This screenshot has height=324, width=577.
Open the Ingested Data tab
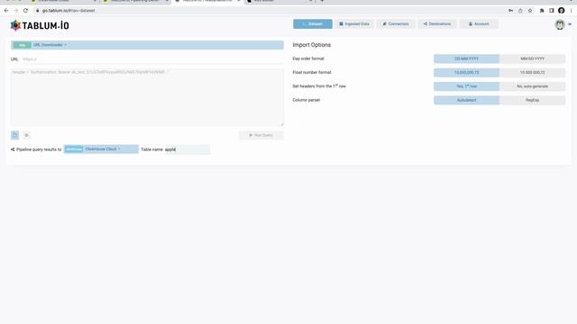[x=354, y=24]
